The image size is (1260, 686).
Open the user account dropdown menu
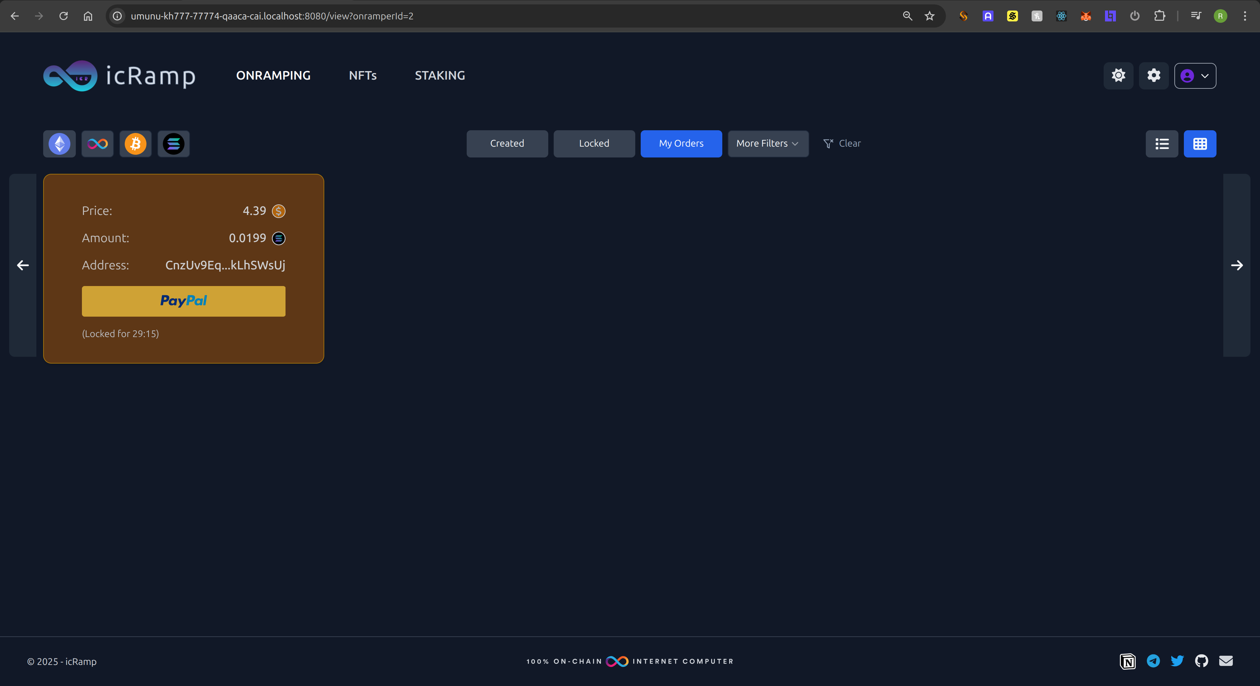[x=1195, y=76]
